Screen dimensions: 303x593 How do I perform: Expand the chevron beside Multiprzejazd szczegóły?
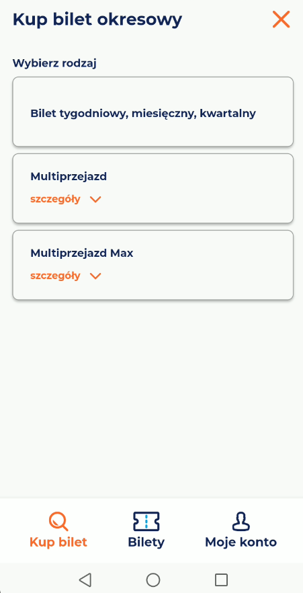pos(95,199)
